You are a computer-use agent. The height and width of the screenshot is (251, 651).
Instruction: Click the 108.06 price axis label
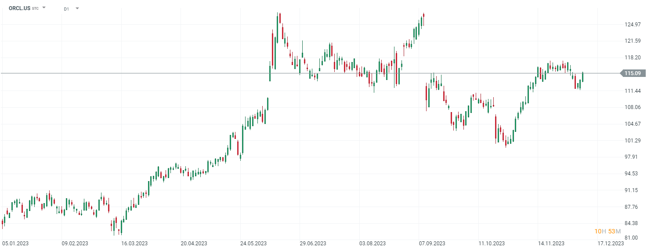click(x=632, y=107)
